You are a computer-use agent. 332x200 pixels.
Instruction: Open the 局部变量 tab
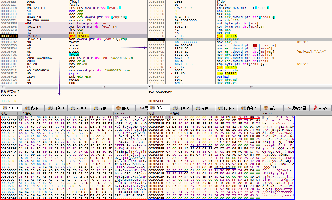tap(296, 108)
